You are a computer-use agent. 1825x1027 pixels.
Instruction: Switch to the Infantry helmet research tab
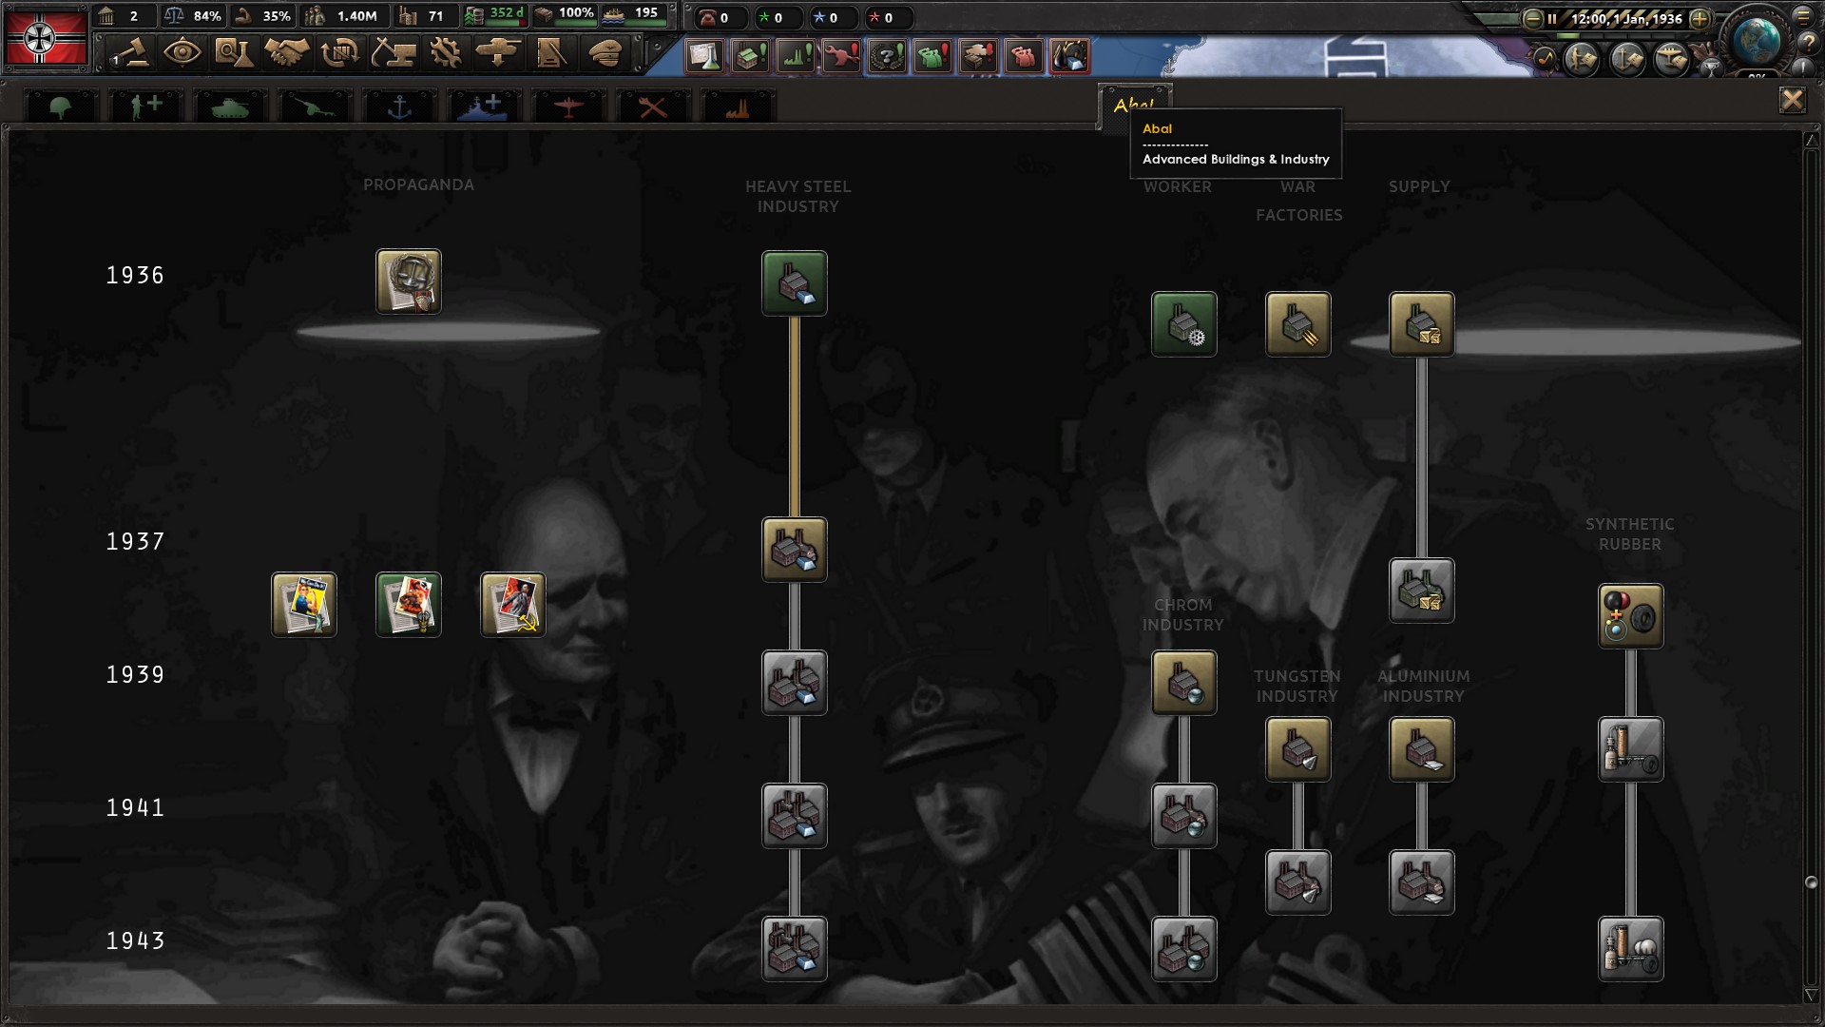pos(61,107)
